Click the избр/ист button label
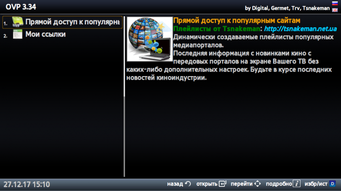The image size is (341, 191). tap(316, 184)
